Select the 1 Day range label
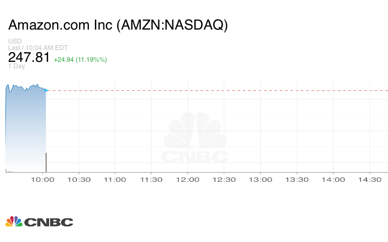This screenshot has height=242, width=388. click(x=17, y=67)
